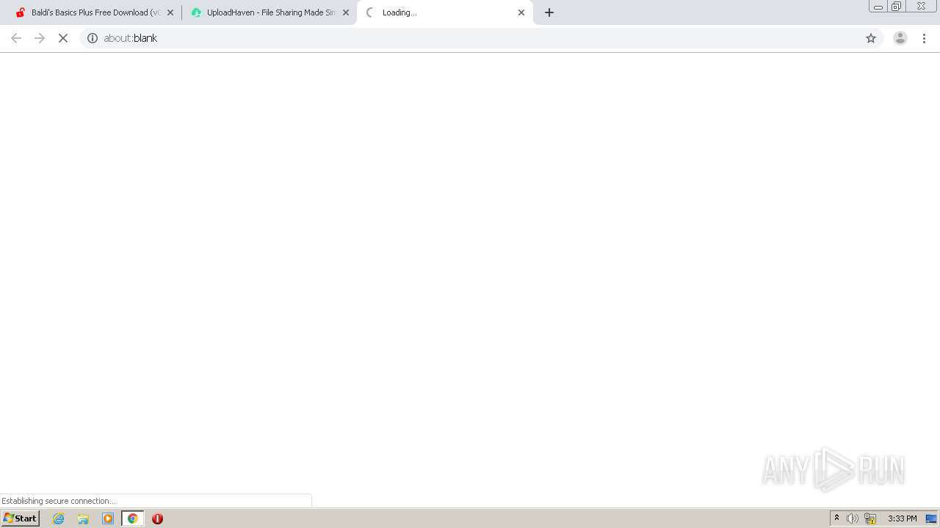Viewport: 940px width, 528px height.
Task: Stop loading this page
Action: [63, 38]
